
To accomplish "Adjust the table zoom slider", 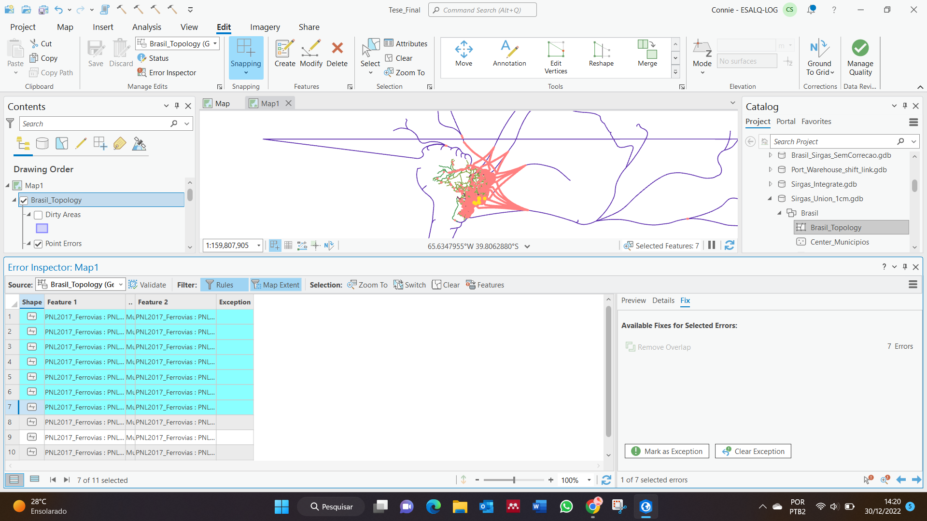I will point(514,480).
